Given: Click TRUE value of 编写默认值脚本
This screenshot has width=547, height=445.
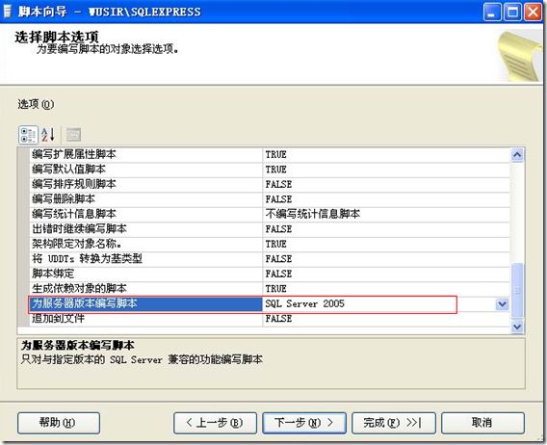Looking at the screenshot, I should pyautogui.click(x=386, y=170).
